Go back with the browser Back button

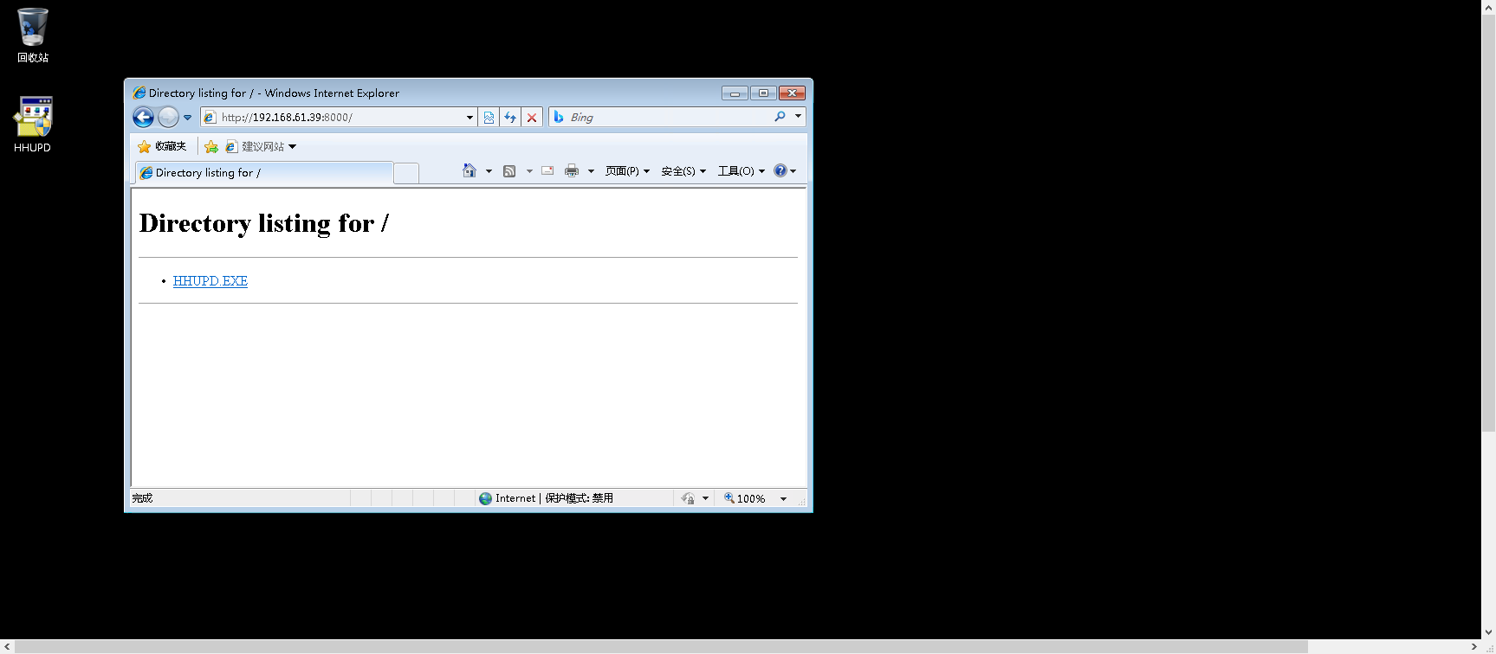pyautogui.click(x=143, y=117)
